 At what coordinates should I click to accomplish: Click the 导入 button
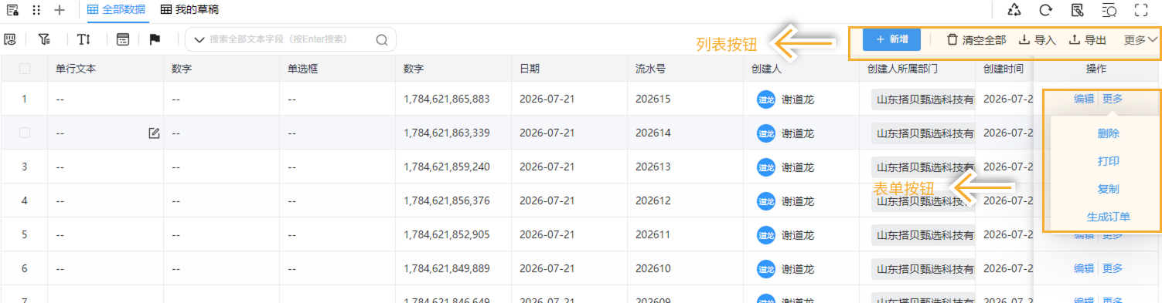(1038, 40)
